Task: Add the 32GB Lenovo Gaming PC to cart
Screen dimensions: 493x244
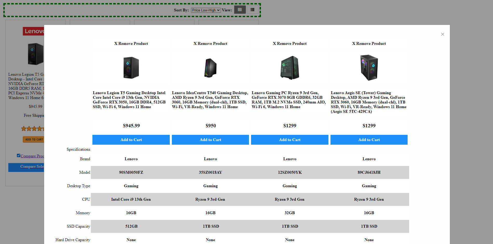Action: [x=289, y=140]
